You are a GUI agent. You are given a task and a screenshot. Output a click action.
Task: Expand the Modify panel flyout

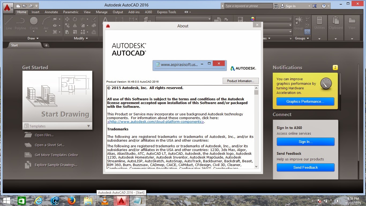click(81, 38)
